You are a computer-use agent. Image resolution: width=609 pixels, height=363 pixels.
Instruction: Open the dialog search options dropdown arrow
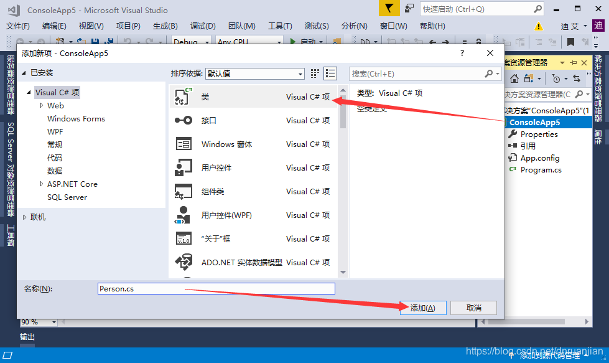498,73
